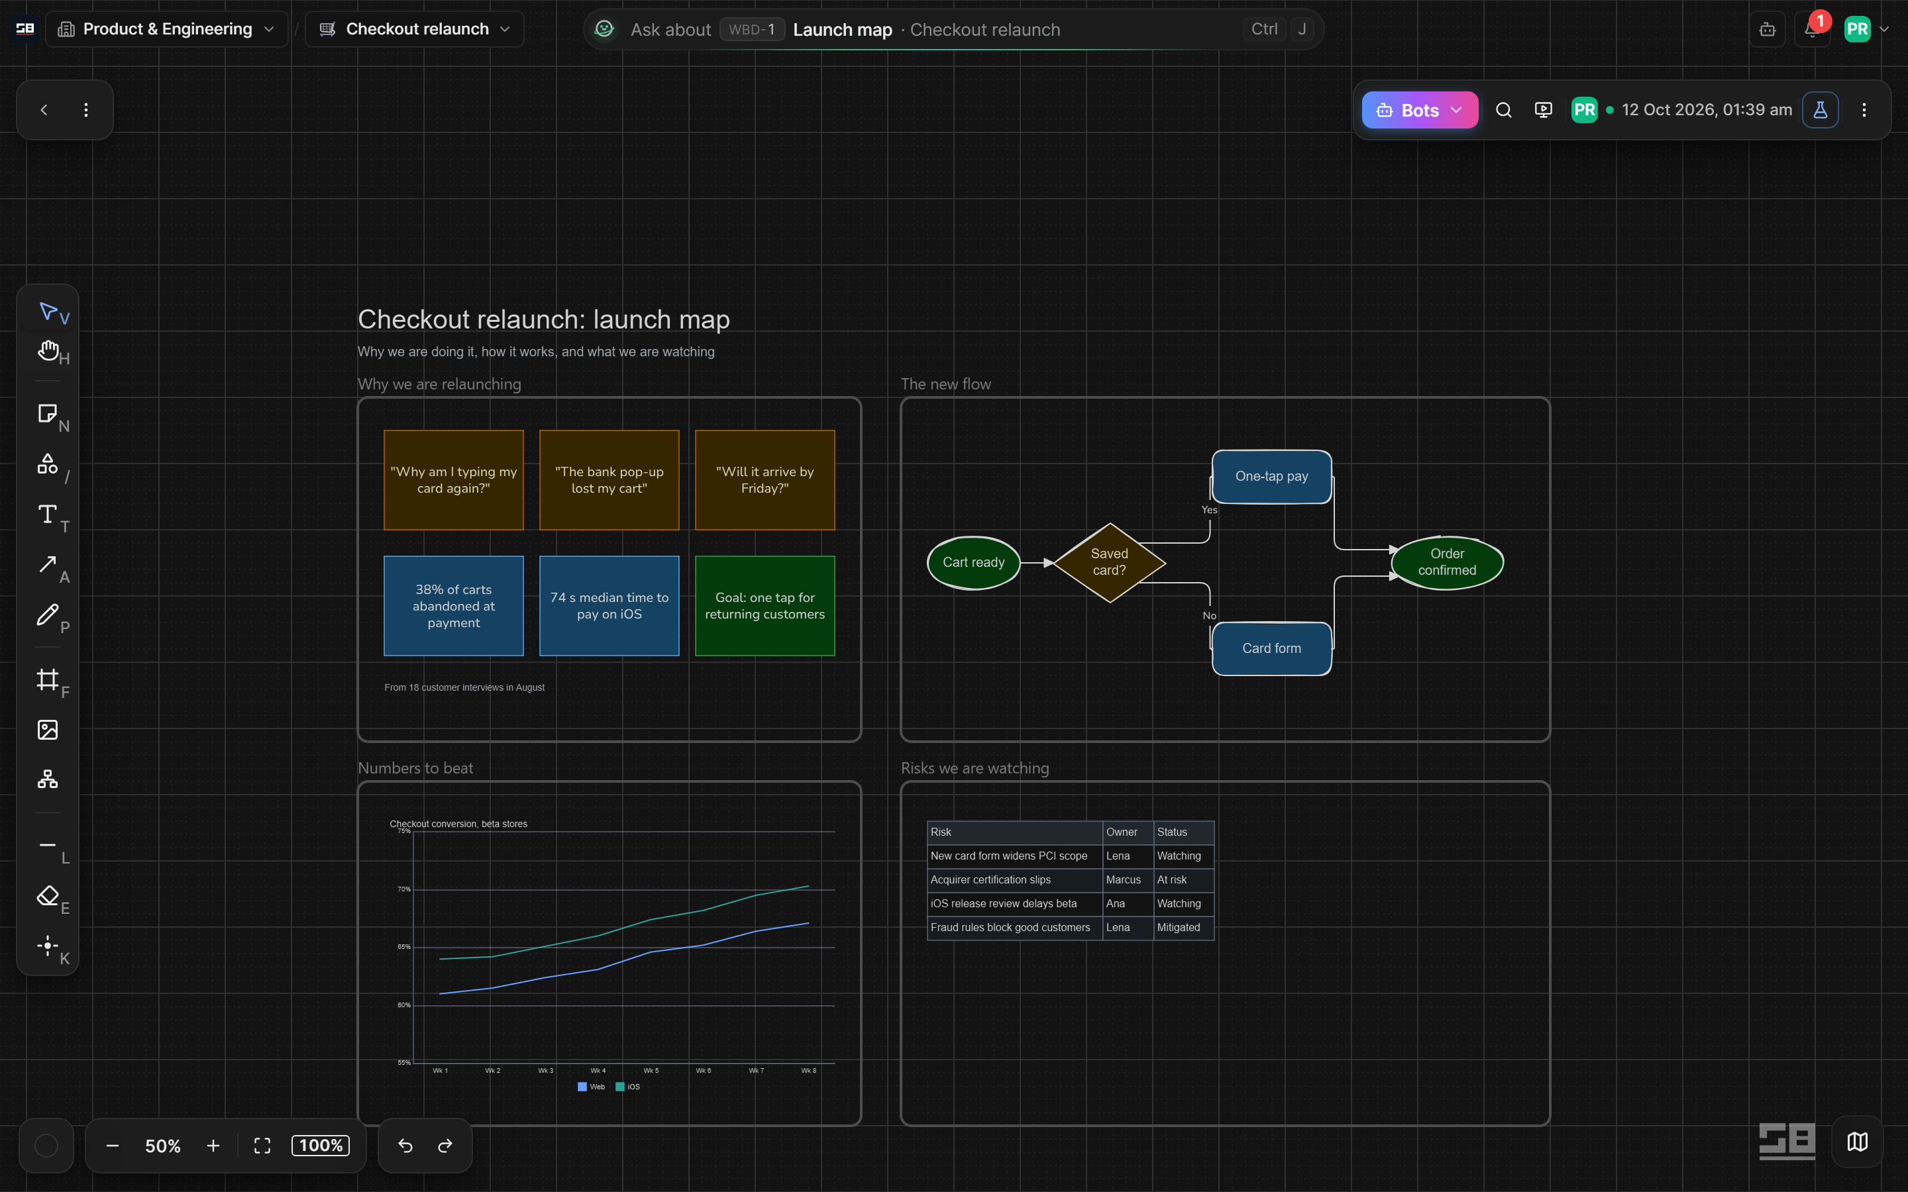Expand the Product & Engineering workspace dropdown
Screen dimensions: 1908x1192
[167, 29]
